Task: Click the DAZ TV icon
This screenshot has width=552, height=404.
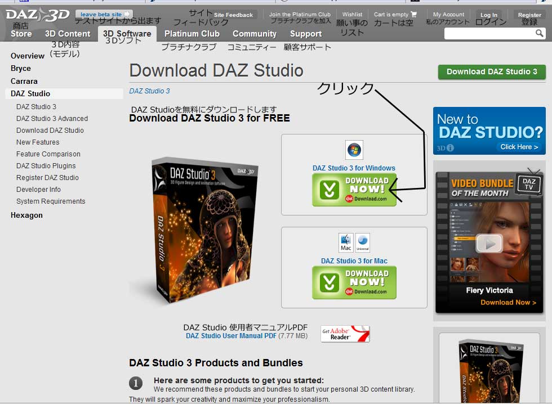Action: tap(529, 183)
